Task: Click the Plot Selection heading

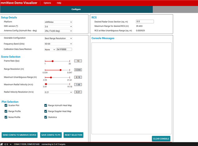Action: click(x=10, y=102)
